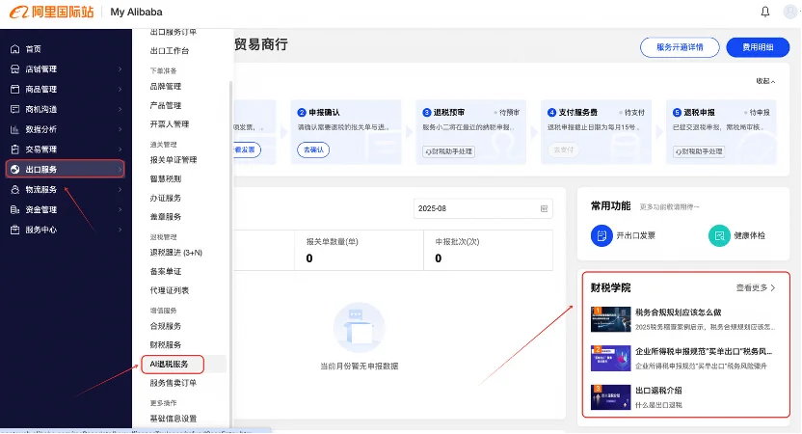The image size is (802, 434).
Task: Select Ali退税服务 in the submenu
Action: click(x=172, y=364)
